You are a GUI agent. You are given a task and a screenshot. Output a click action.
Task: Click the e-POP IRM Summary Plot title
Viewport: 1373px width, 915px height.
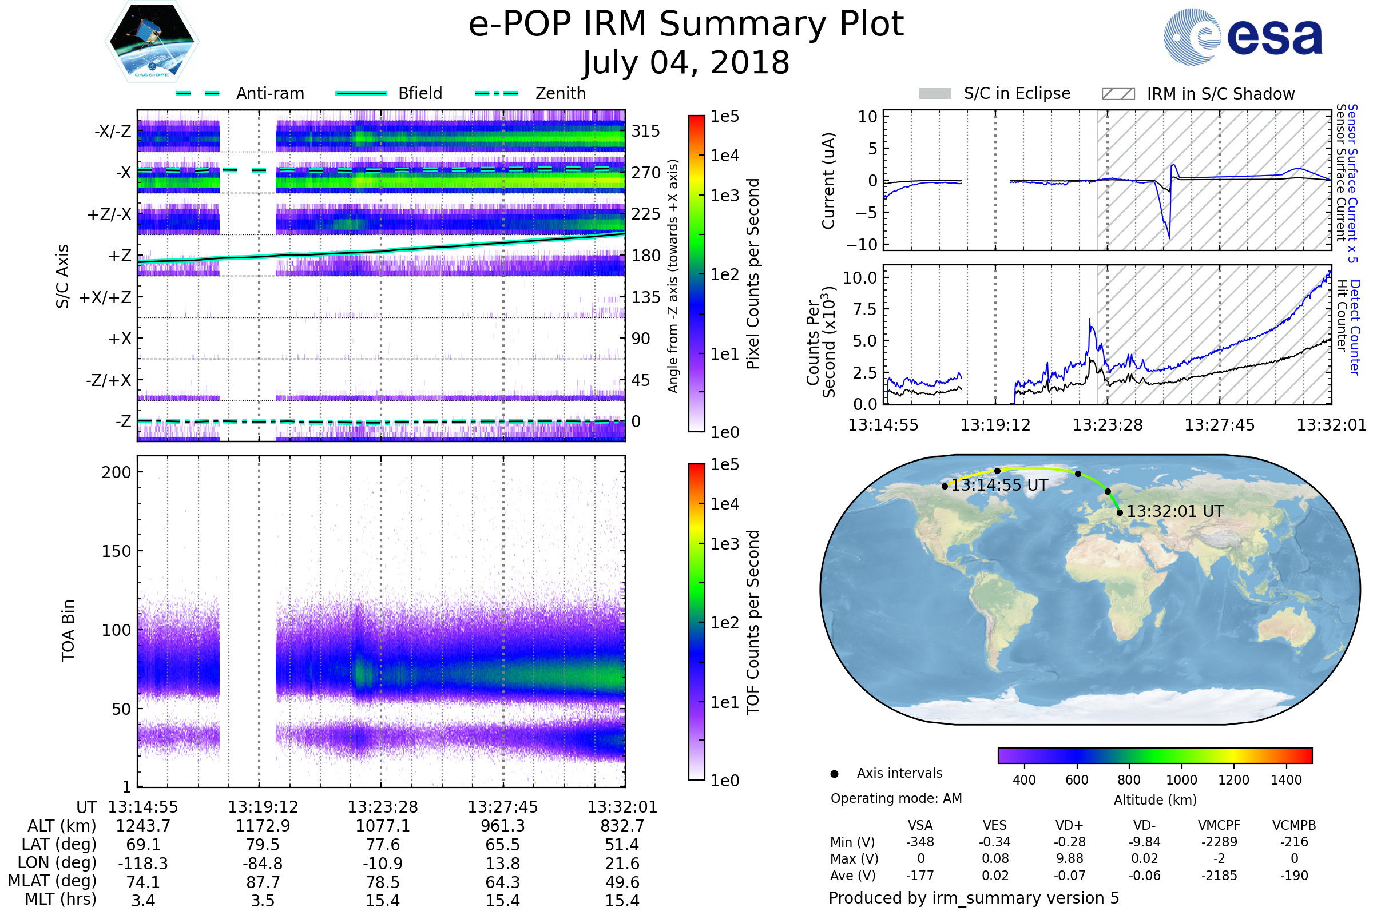click(x=686, y=25)
